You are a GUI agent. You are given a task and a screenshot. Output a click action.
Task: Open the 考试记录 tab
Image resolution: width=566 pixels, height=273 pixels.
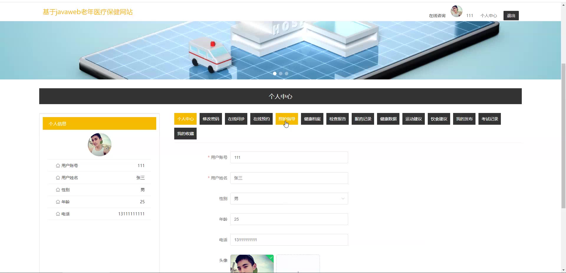click(x=490, y=119)
